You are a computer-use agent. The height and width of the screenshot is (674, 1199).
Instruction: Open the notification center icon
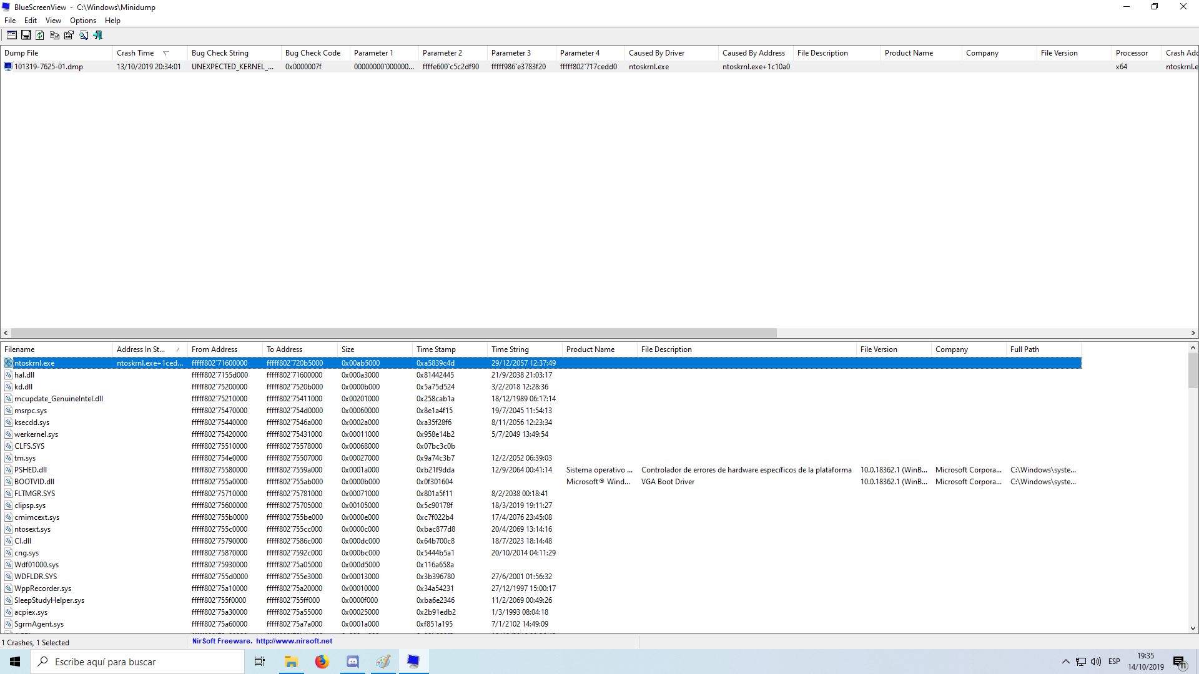pos(1180,662)
